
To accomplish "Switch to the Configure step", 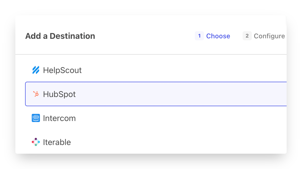I will point(269,36).
